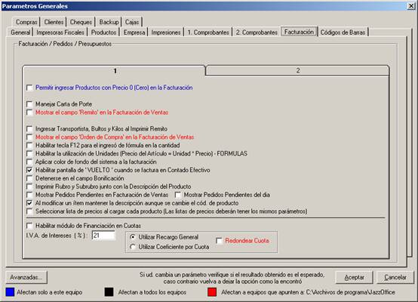
Task: Uncheck 'Habilitar pantalla de VUELTO' option
Action: (29, 170)
